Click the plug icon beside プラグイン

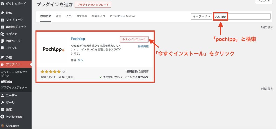click(2, 64)
